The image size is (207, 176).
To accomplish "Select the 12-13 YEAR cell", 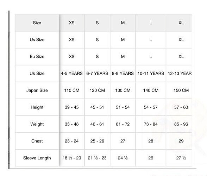I will (179, 74).
